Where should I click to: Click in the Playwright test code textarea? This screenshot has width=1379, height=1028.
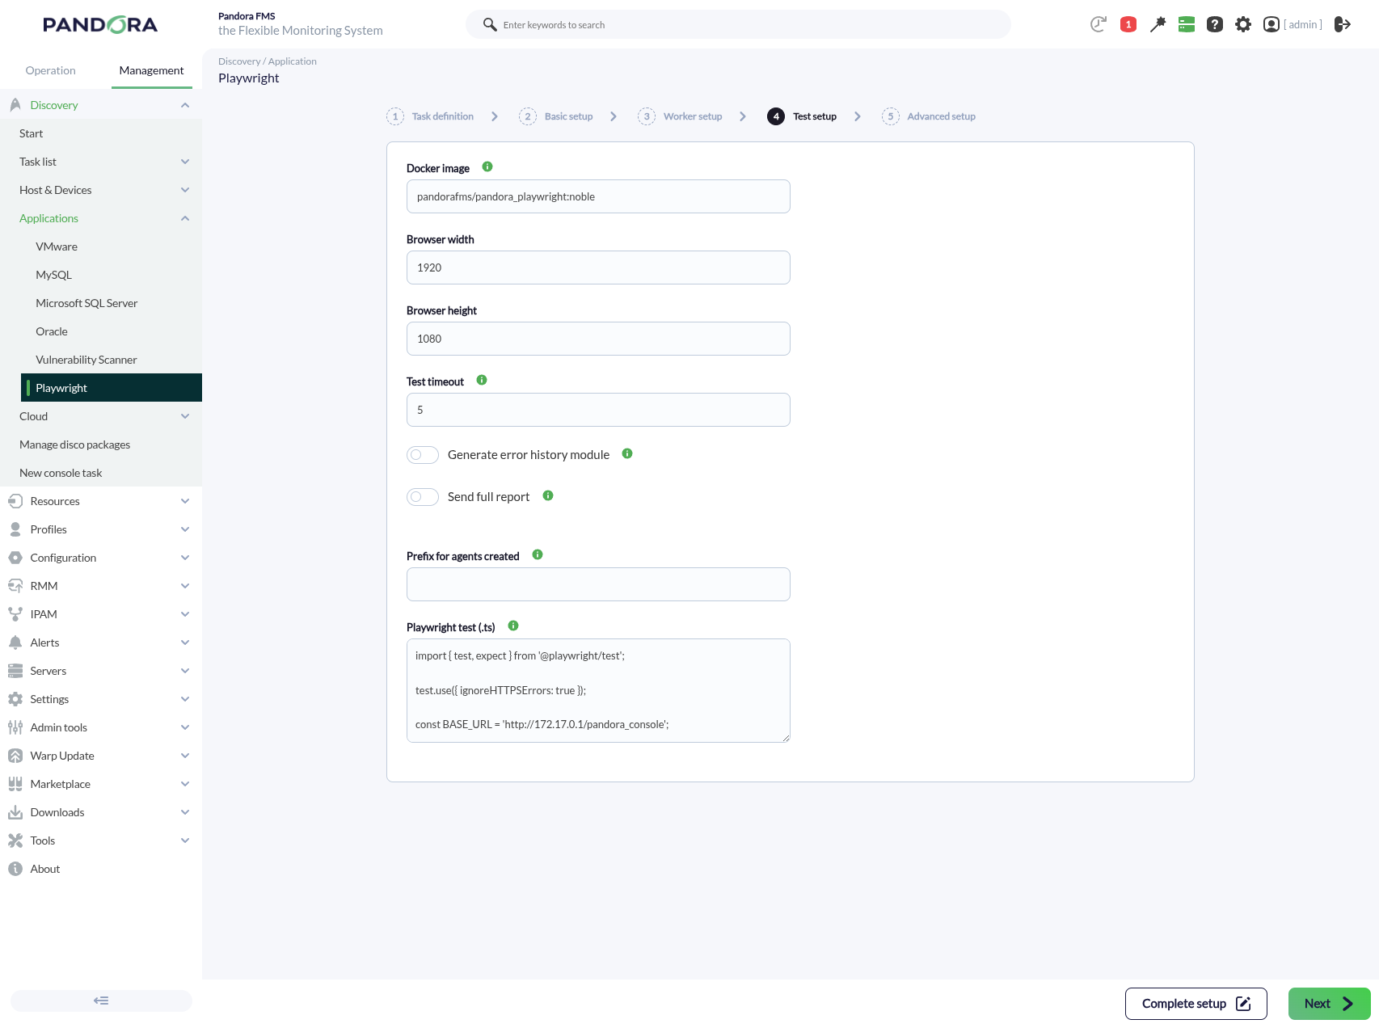click(x=598, y=690)
